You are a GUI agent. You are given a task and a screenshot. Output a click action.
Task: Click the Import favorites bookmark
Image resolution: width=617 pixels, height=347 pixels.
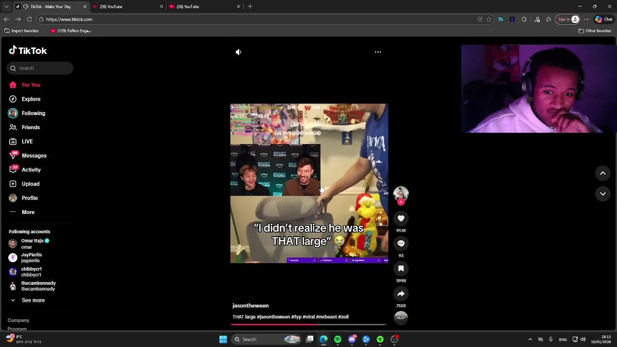(22, 31)
